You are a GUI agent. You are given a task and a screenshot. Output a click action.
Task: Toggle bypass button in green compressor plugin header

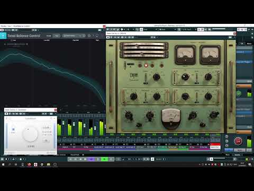coord(108,37)
